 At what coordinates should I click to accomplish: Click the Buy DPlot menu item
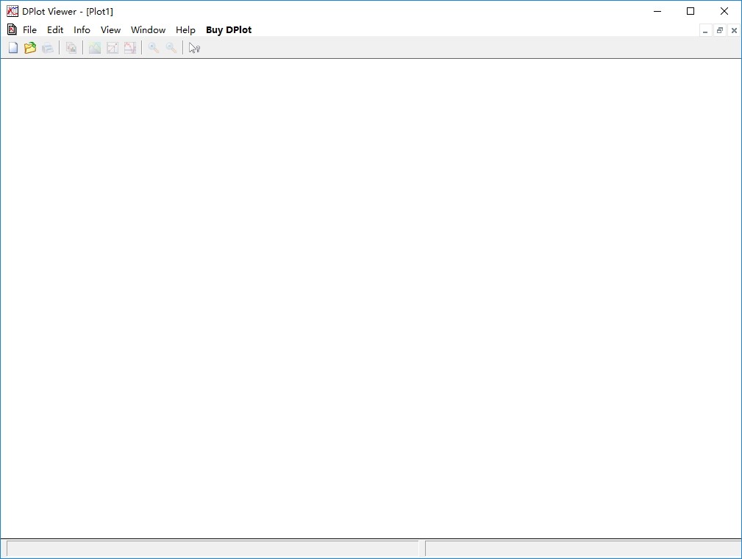229,30
